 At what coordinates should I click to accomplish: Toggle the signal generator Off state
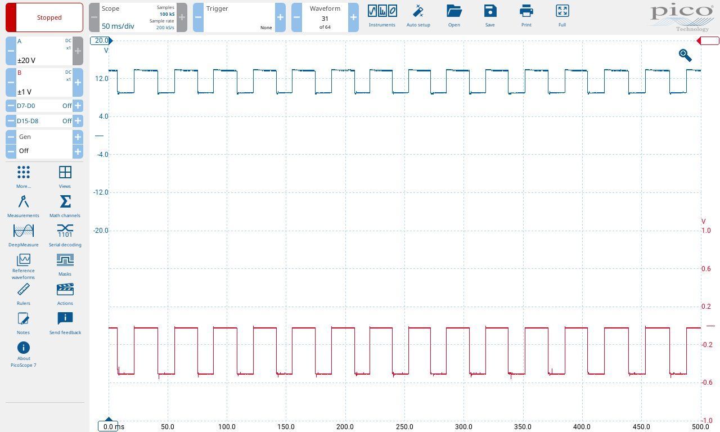[x=24, y=151]
